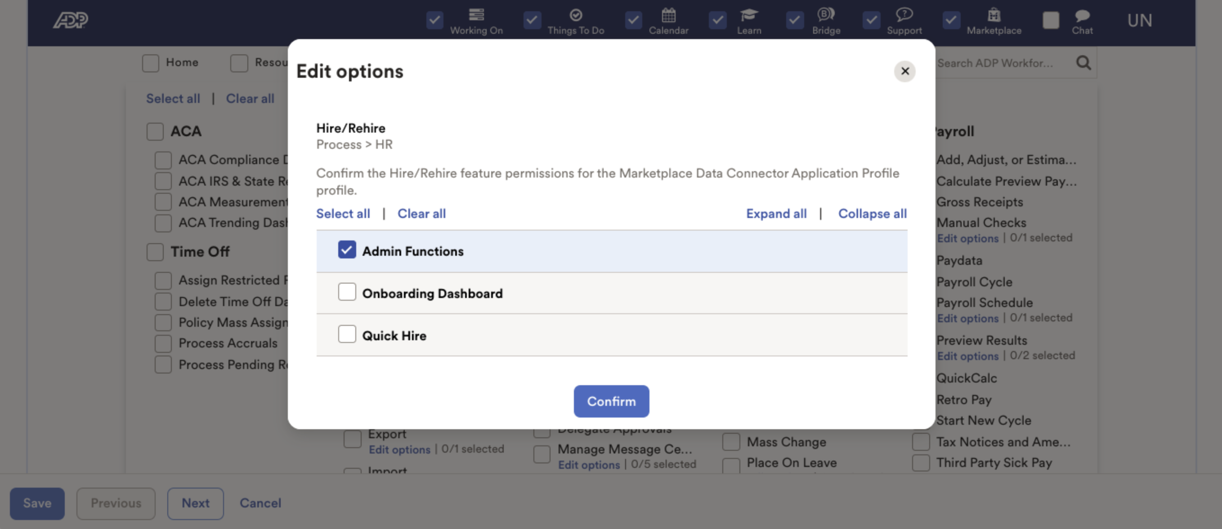Viewport: 1222px width, 529px height.
Task: Save the profile changes
Action: (x=37, y=503)
